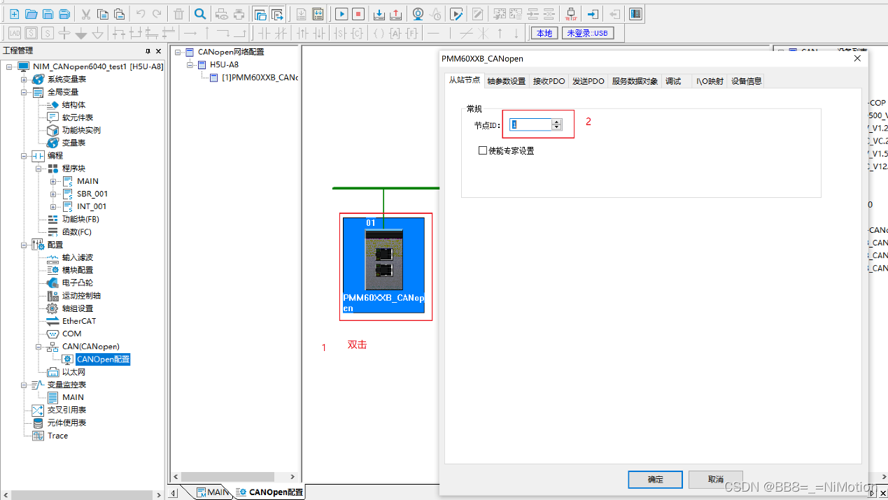Select PMM60XXB_CANopen device in network diagram

pos(383,266)
